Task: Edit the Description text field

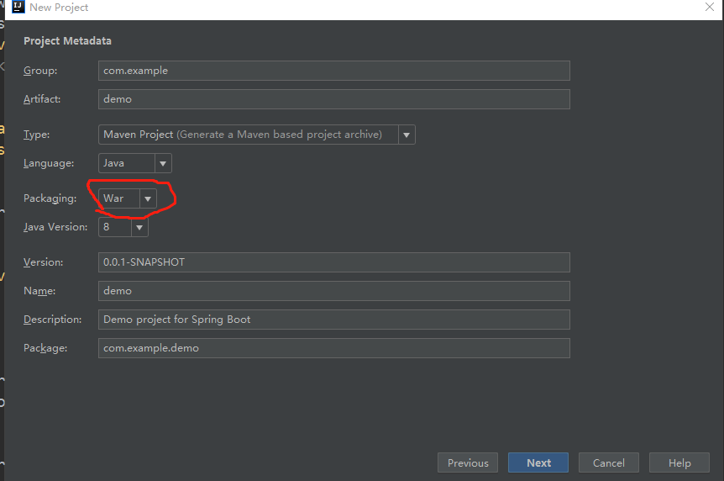Action: point(333,320)
